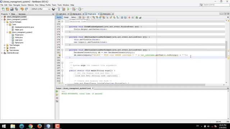Viewport: 230px width, 129px height.
Task: Select Helper.java in the project tree
Action: click(19, 30)
